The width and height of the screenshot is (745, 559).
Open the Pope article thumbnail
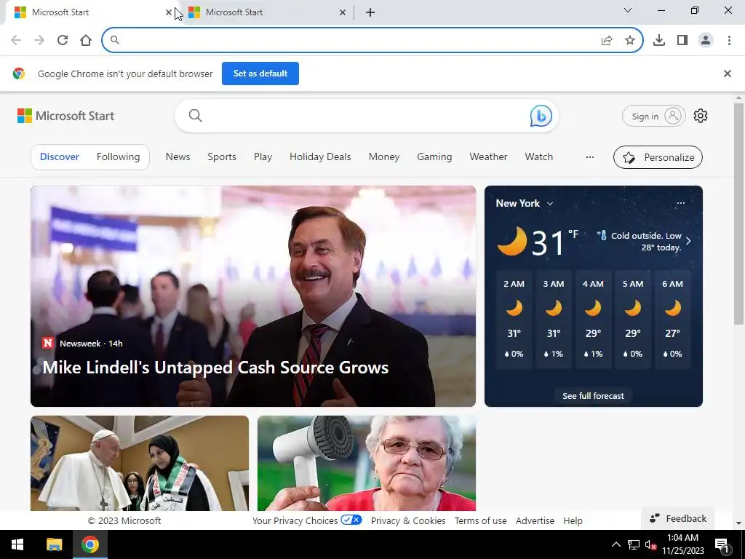click(x=140, y=464)
